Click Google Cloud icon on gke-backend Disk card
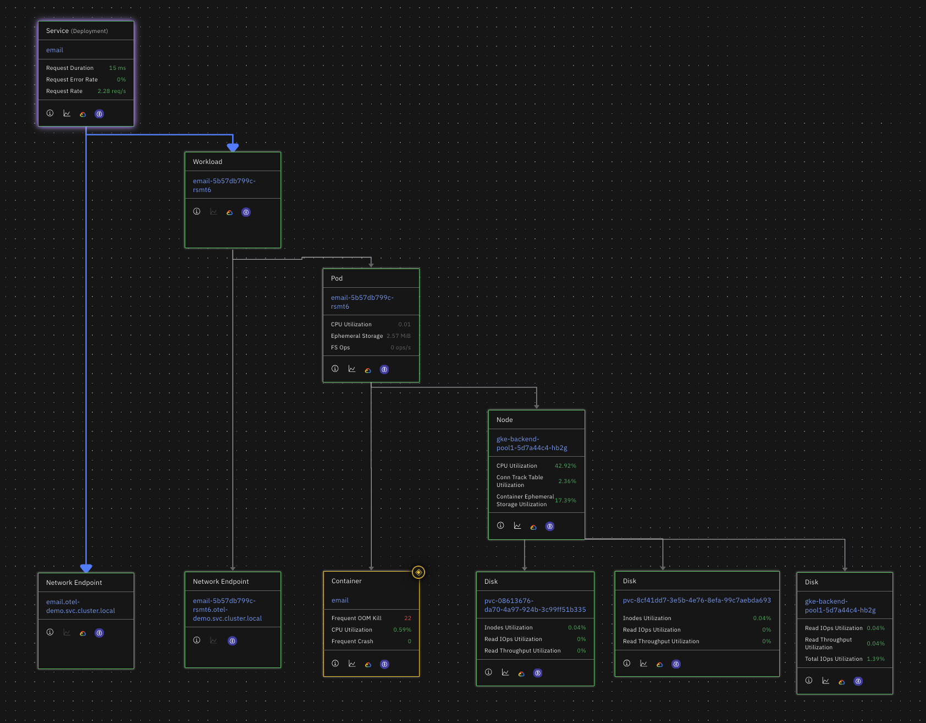 tap(842, 682)
